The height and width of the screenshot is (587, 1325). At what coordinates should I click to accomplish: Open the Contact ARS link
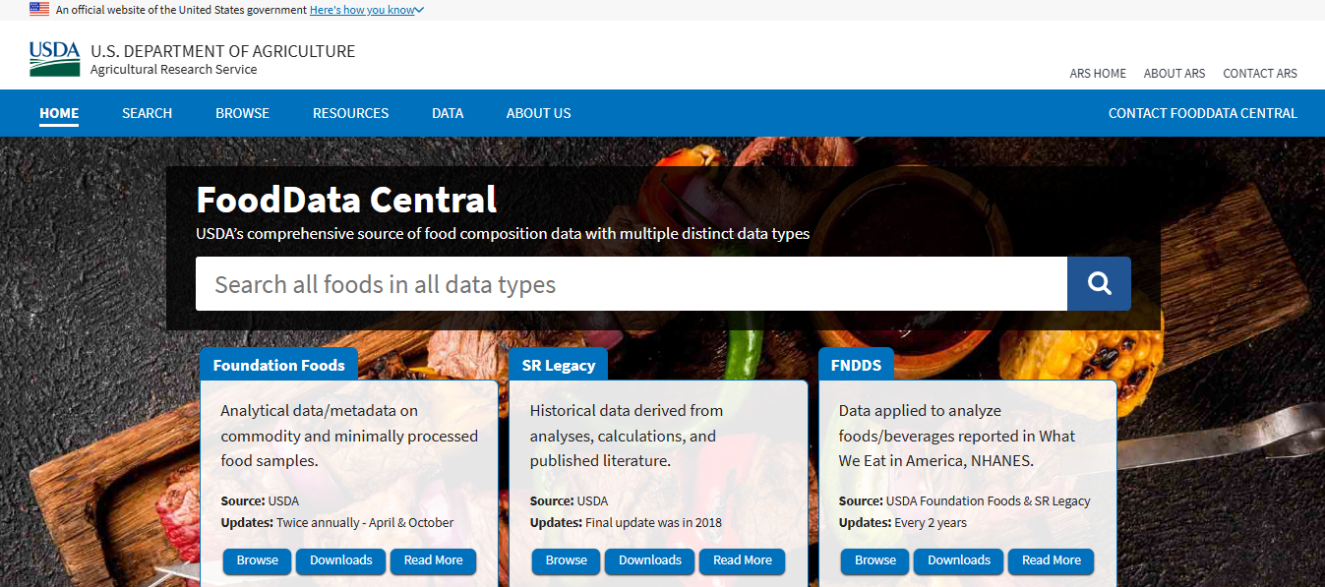click(x=1260, y=74)
